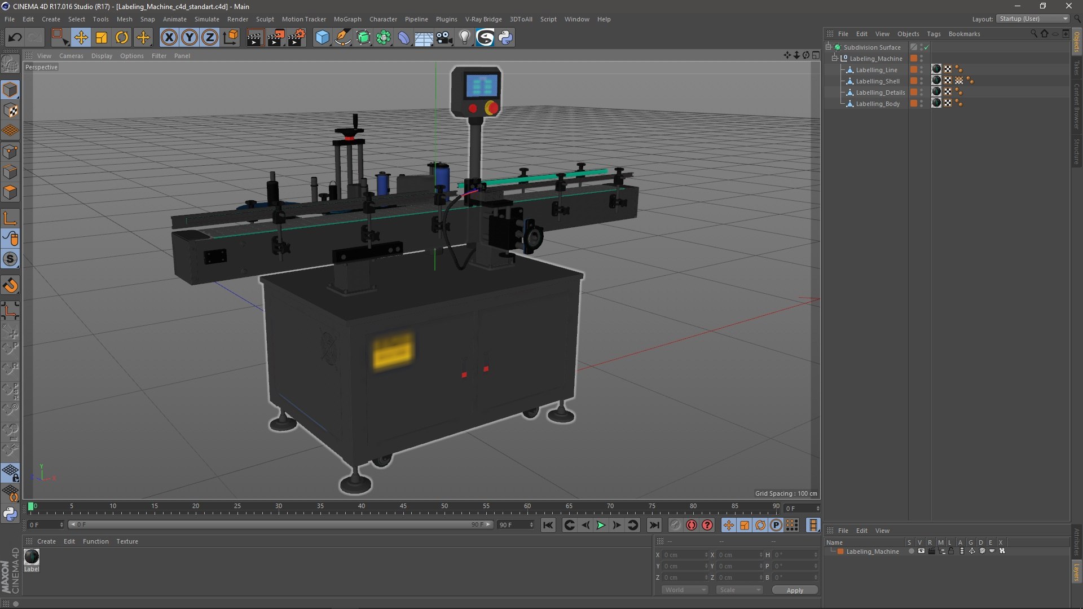Collapse the Labeling_Machine tree node
1083x609 pixels.
click(835, 59)
